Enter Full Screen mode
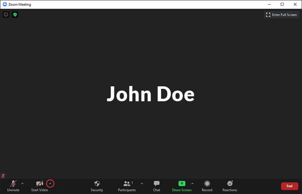The width and height of the screenshot is (302, 194). coord(281,15)
